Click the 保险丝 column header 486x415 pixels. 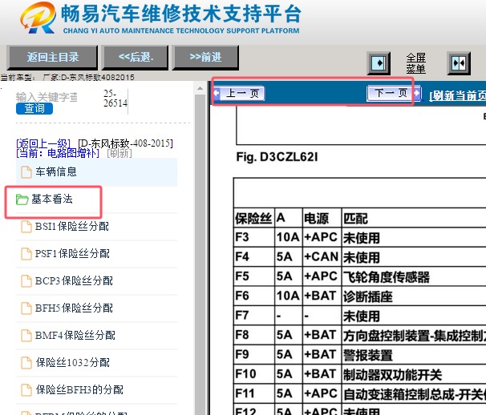click(x=253, y=219)
